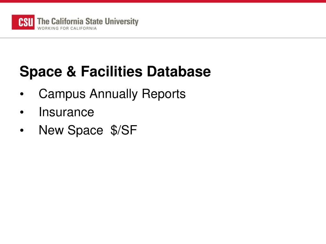The width and height of the screenshot is (326, 244).
Task: Click the "WORKING FOR CALIFORNIA" tagline
Action: coord(67,28)
